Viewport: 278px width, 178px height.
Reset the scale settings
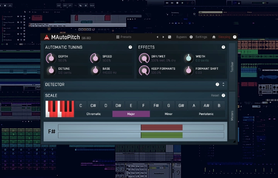pos(215,96)
